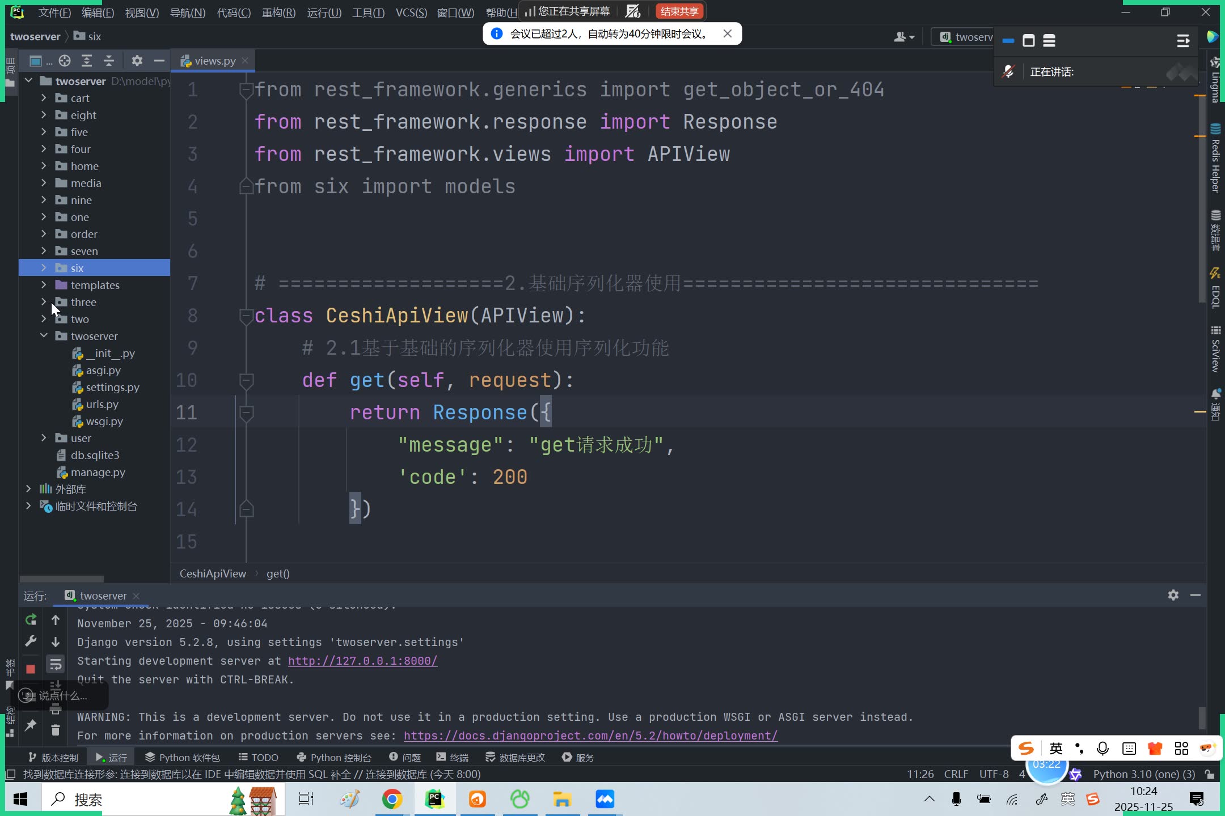Toggle English input mode button
The width and height of the screenshot is (1225, 816).
tap(1056, 748)
